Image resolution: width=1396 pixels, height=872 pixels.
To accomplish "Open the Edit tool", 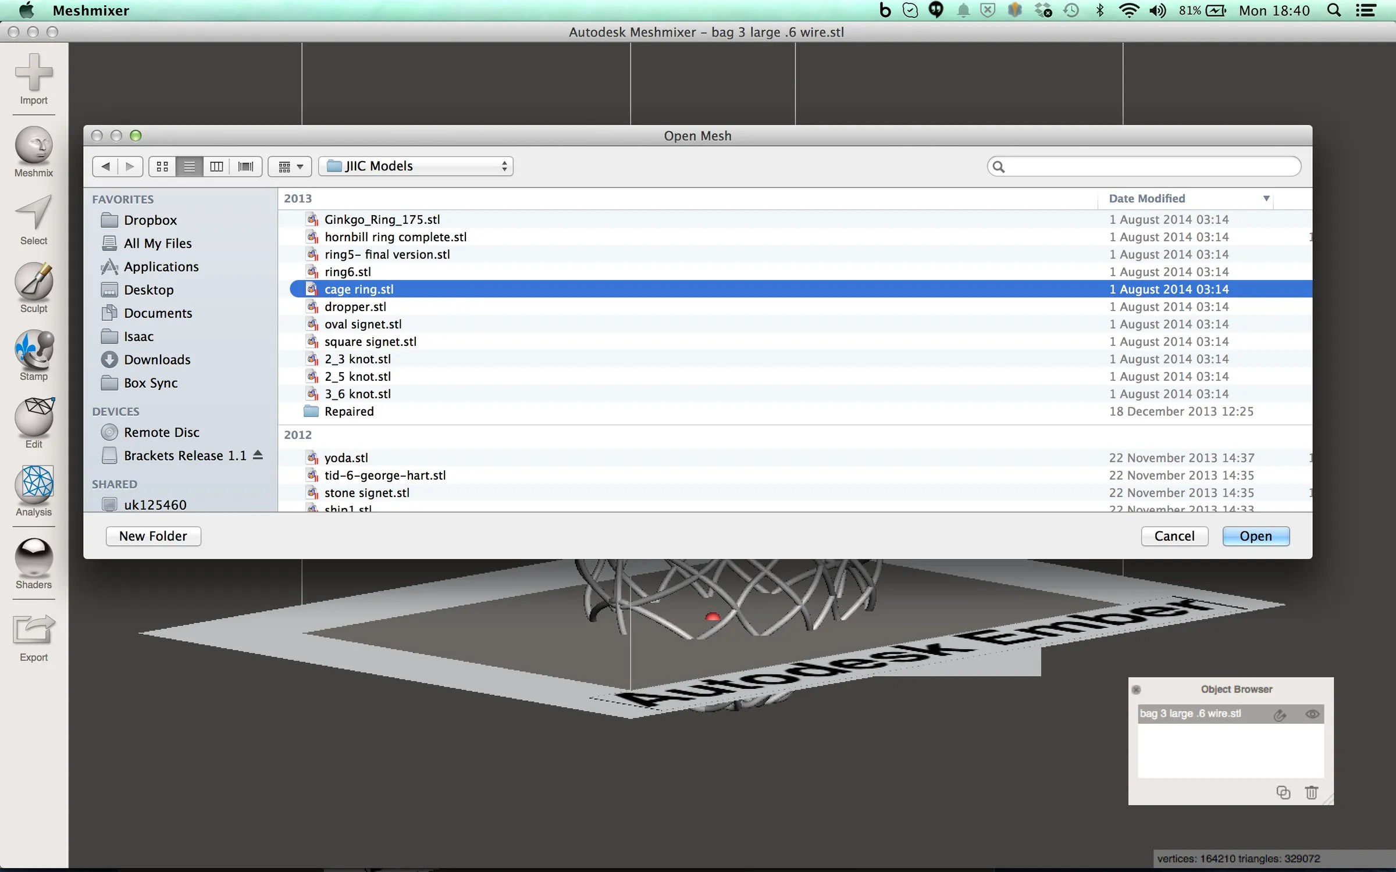I will tap(34, 423).
